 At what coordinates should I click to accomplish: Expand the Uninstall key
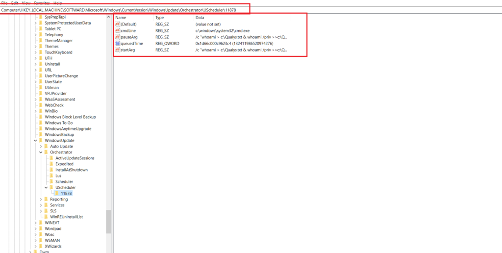point(35,64)
